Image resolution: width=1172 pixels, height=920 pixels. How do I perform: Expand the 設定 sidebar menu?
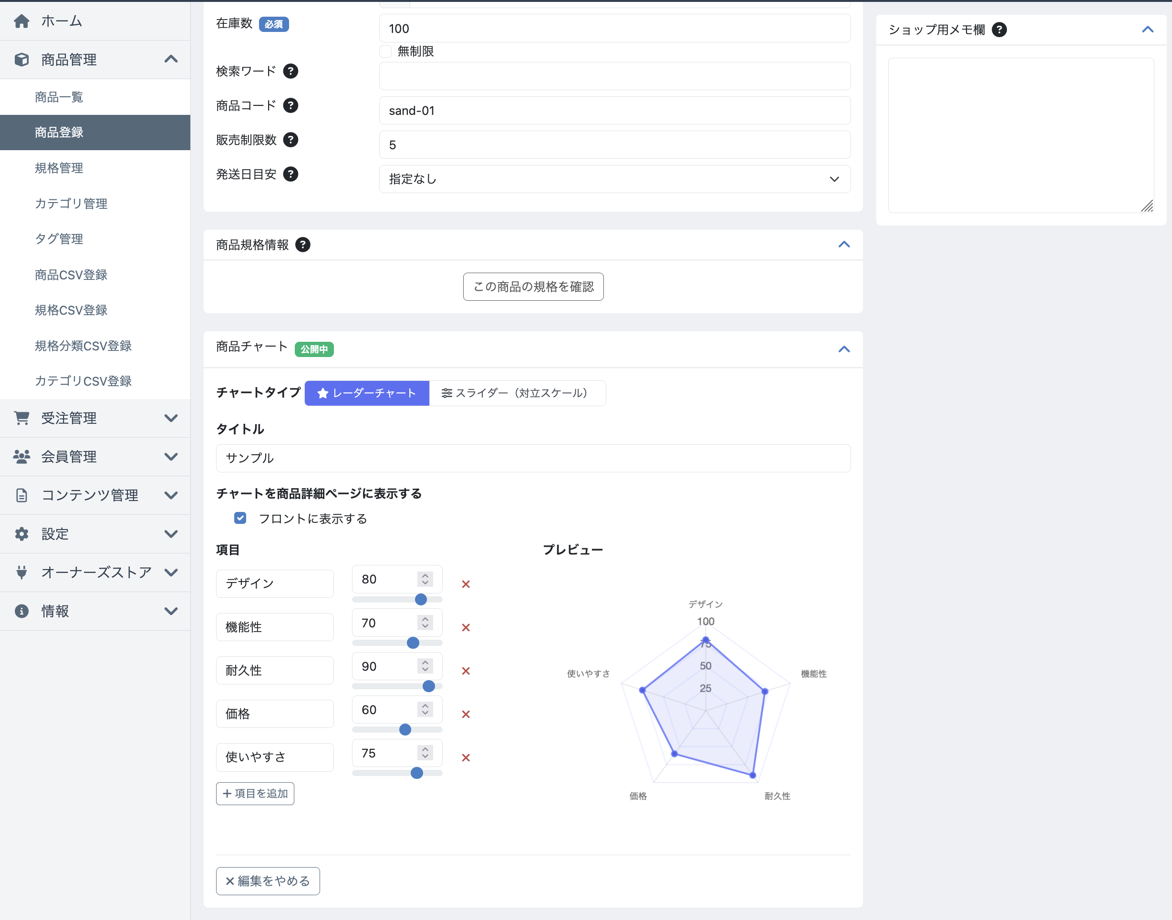171,534
